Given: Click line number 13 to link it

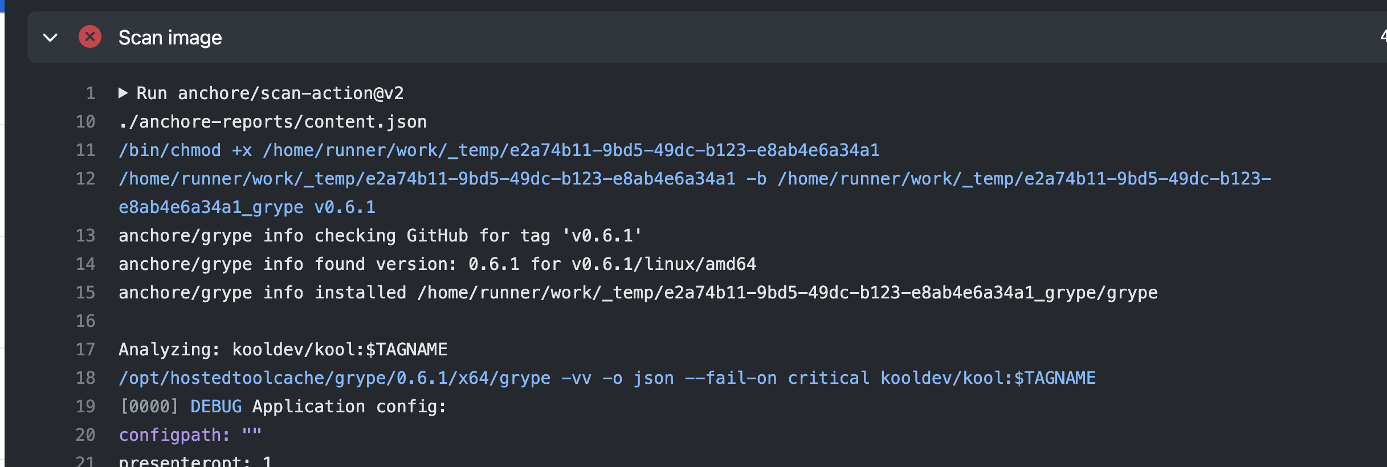Looking at the screenshot, I should 85,235.
